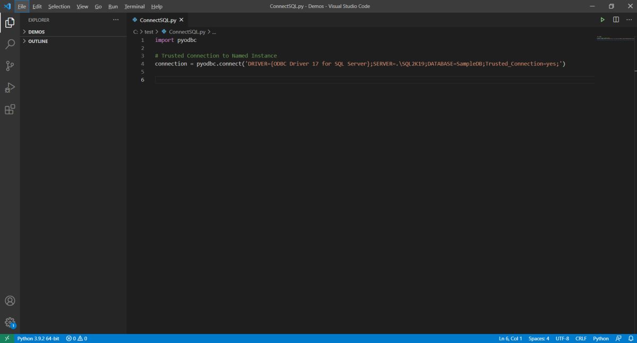Screen dimensions: 637x343
Task: Run the Python file with the play button
Action: 602,19
